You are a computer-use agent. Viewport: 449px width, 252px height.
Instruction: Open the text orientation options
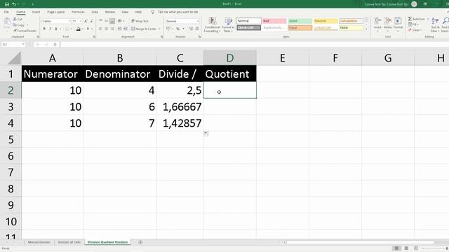pyautogui.click(x=121, y=21)
